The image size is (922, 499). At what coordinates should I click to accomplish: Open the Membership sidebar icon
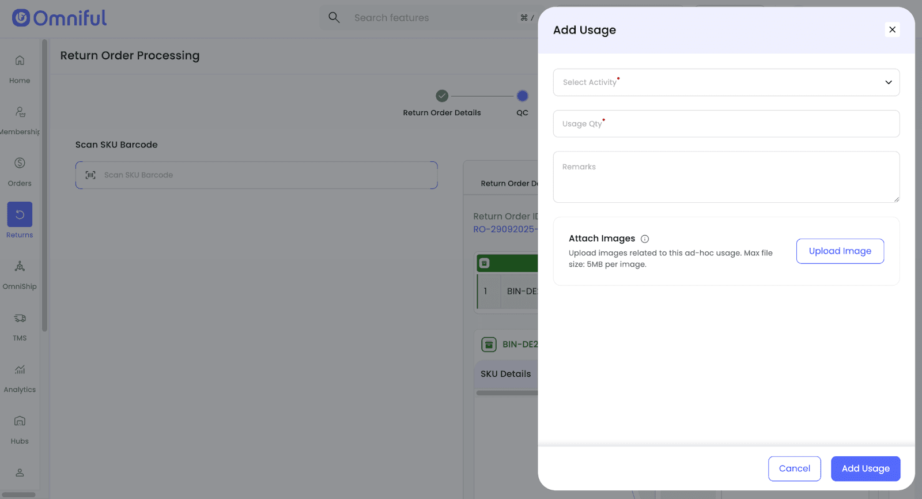click(20, 112)
